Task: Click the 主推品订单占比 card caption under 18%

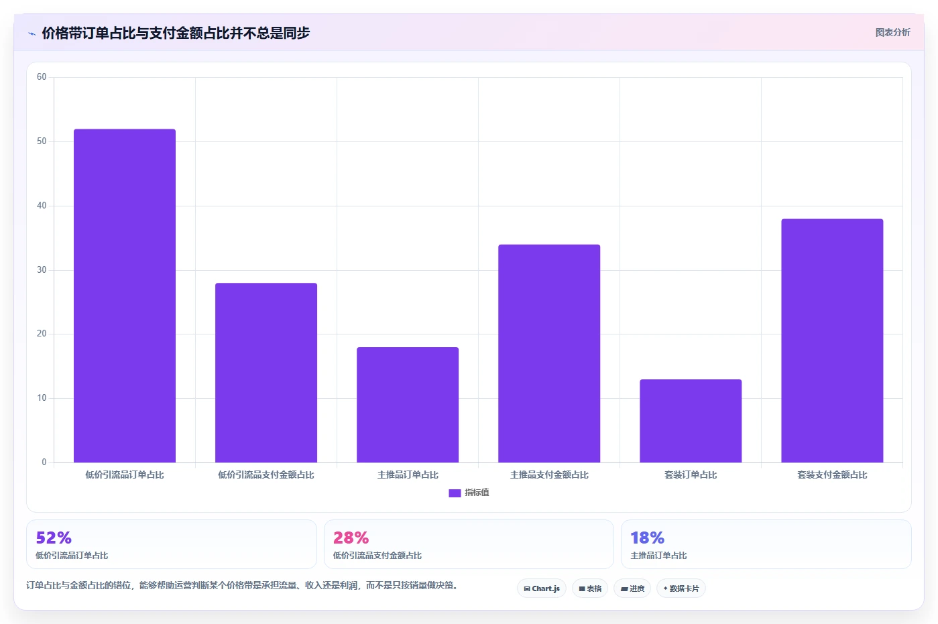Action: pos(658,556)
